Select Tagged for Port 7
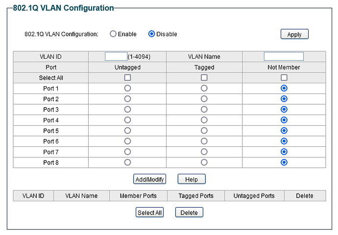This screenshot has width=338, height=235. pyautogui.click(x=204, y=152)
